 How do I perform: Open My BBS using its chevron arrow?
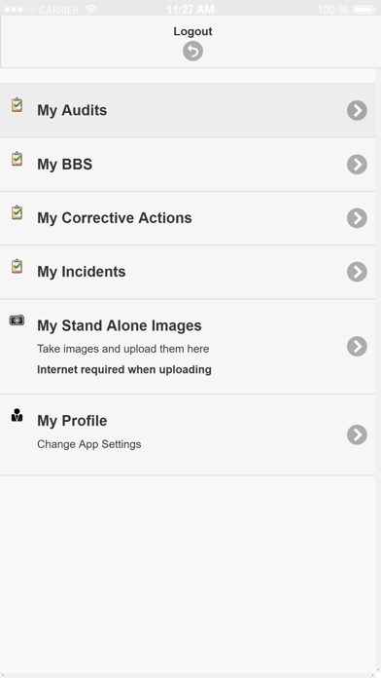click(357, 165)
